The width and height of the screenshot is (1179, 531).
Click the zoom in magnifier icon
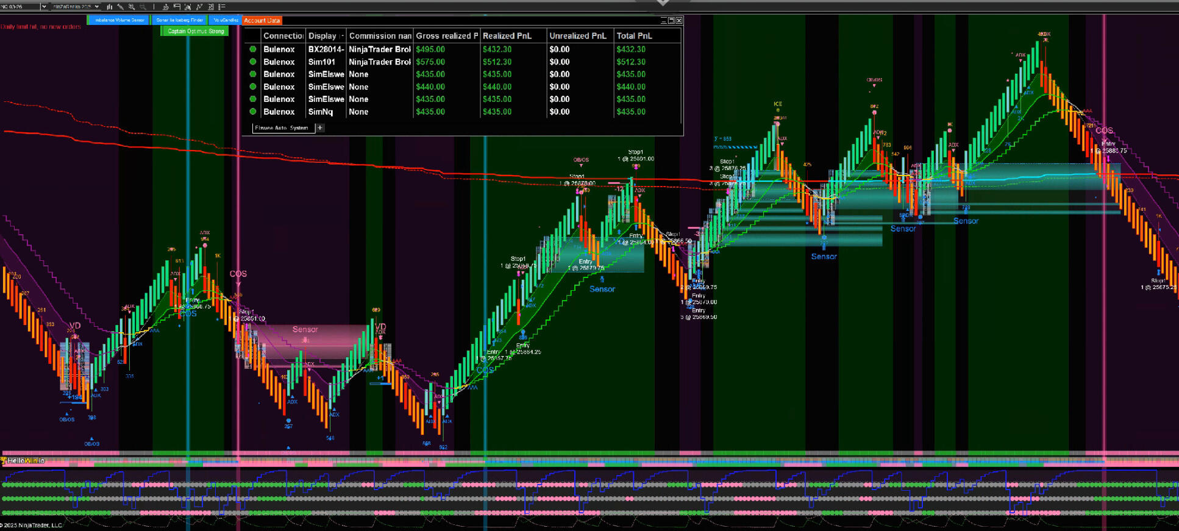coord(131,7)
